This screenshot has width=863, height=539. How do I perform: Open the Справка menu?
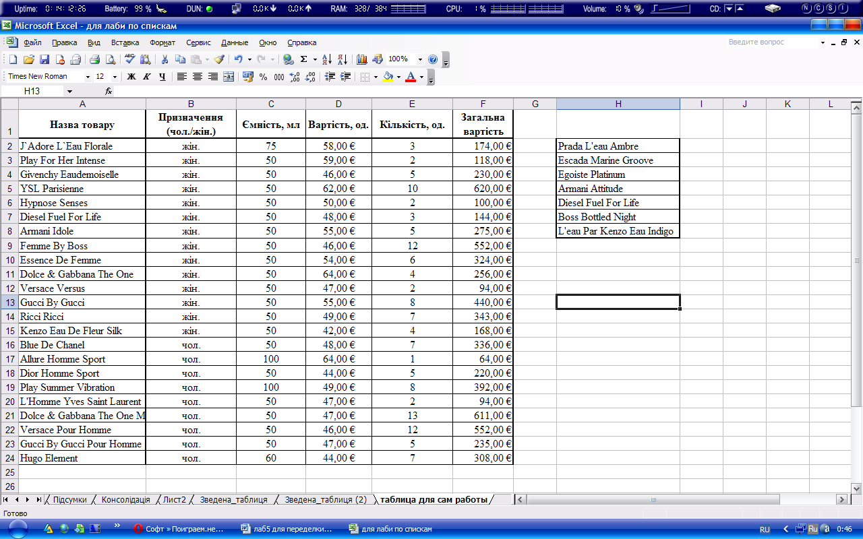[x=301, y=42]
